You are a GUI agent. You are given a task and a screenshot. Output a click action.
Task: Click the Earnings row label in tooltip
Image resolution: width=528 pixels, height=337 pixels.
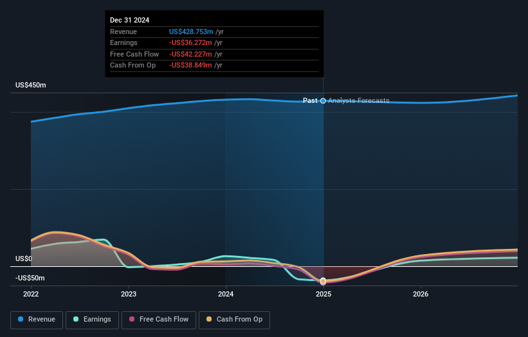click(x=123, y=42)
